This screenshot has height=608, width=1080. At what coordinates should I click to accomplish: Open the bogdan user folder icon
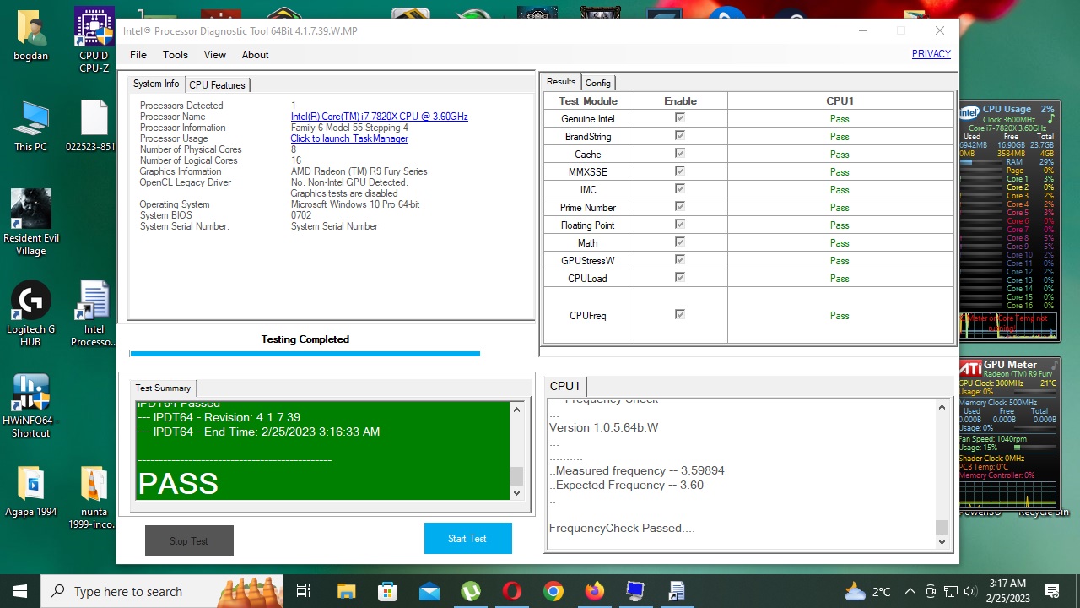coord(31,35)
